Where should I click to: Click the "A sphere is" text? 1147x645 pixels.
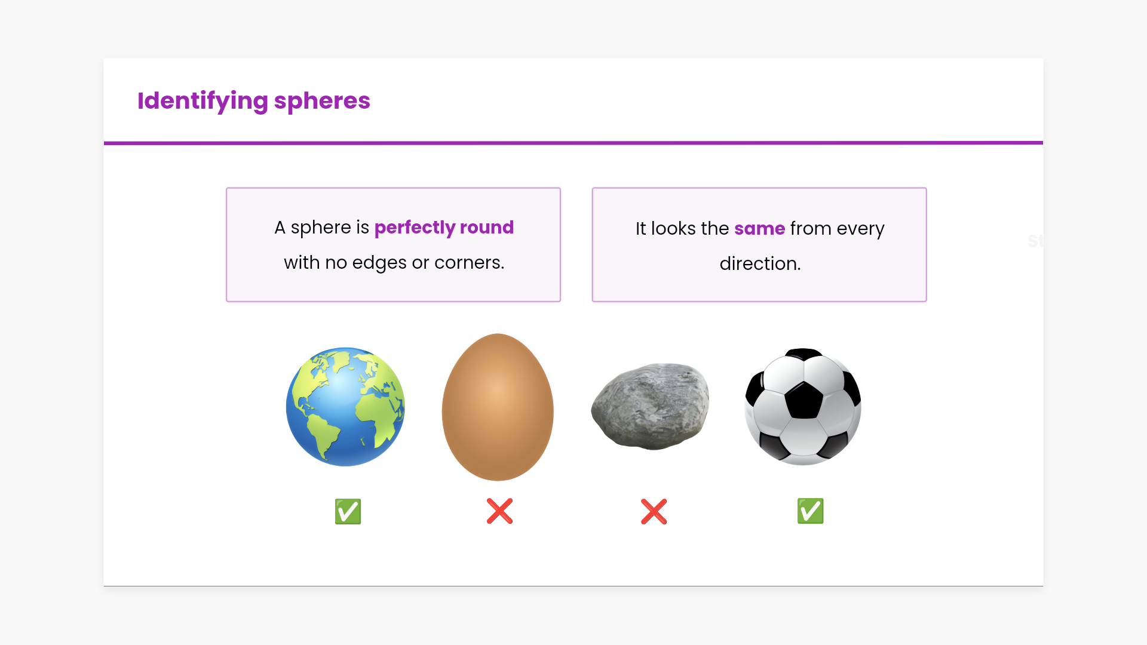coord(321,228)
